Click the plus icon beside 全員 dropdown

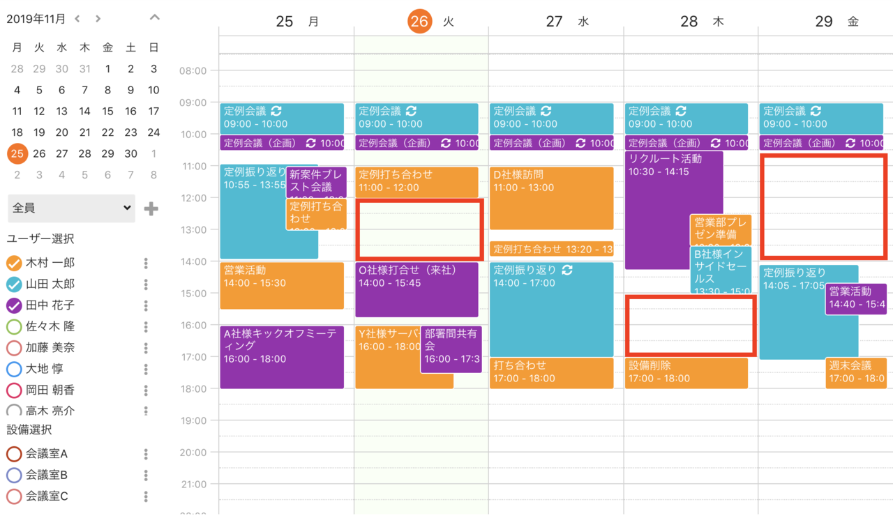pyautogui.click(x=151, y=208)
